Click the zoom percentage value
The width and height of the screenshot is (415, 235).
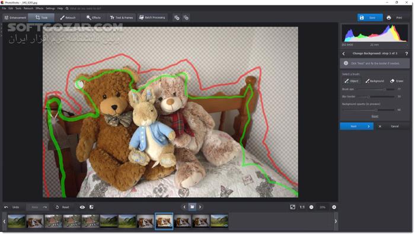[322, 207]
